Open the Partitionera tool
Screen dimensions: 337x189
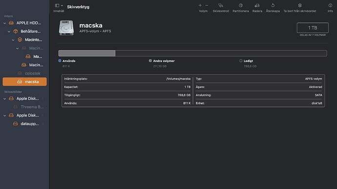pyautogui.click(x=240, y=5)
